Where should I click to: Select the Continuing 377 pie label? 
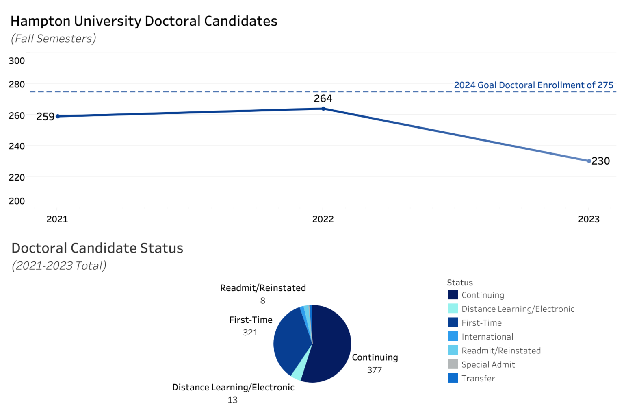(x=375, y=364)
